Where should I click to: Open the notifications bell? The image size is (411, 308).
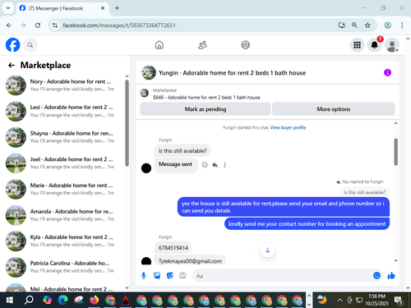pyautogui.click(x=375, y=45)
